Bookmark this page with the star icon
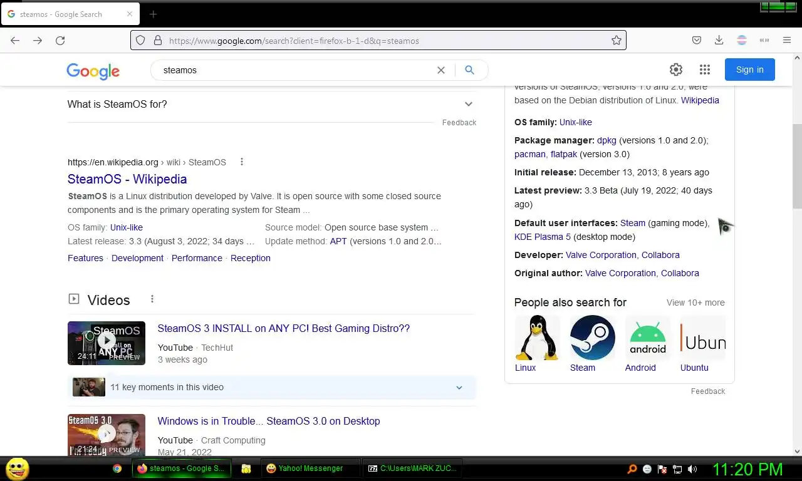This screenshot has width=802, height=481. tap(617, 41)
